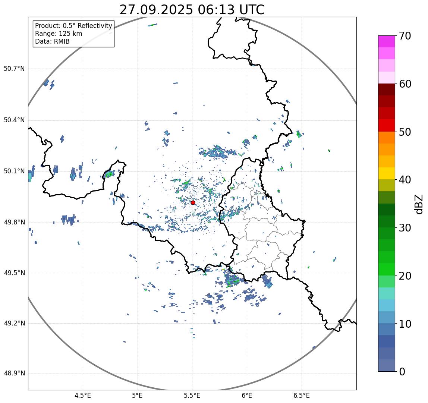Click the 49.8°N latitude label
Screen dimensions: 428x403
pyautogui.click(x=14, y=222)
